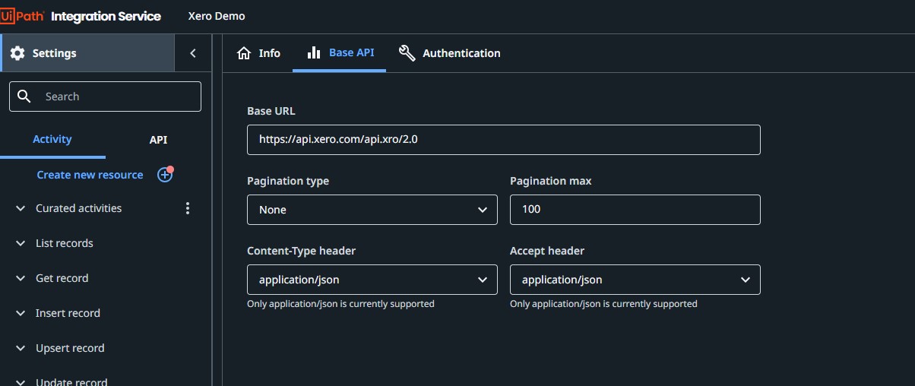Click the search magnifier icon
The image size is (915, 386).
[x=24, y=96]
